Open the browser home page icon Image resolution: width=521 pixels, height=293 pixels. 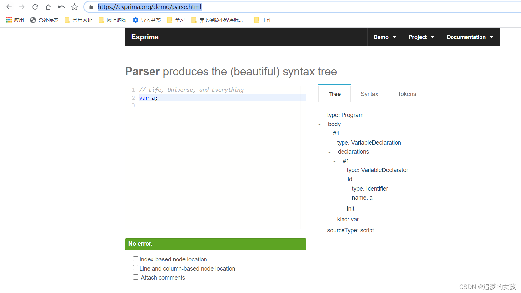[48, 7]
